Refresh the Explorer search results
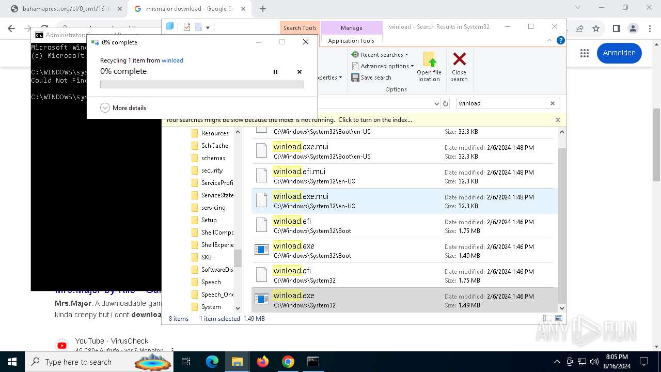Image resolution: width=661 pixels, height=372 pixels. 446,103
